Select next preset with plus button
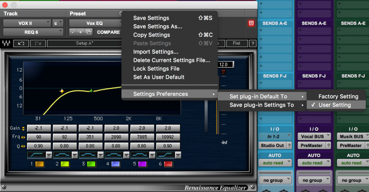Image resolution: width=369 pixels, height=192 pixels. click(x=80, y=32)
